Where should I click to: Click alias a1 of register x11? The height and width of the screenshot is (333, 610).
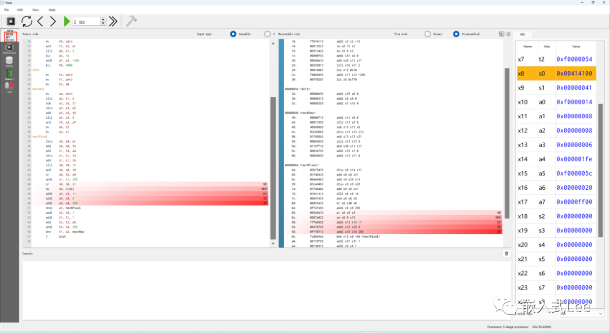coord(542,117)
